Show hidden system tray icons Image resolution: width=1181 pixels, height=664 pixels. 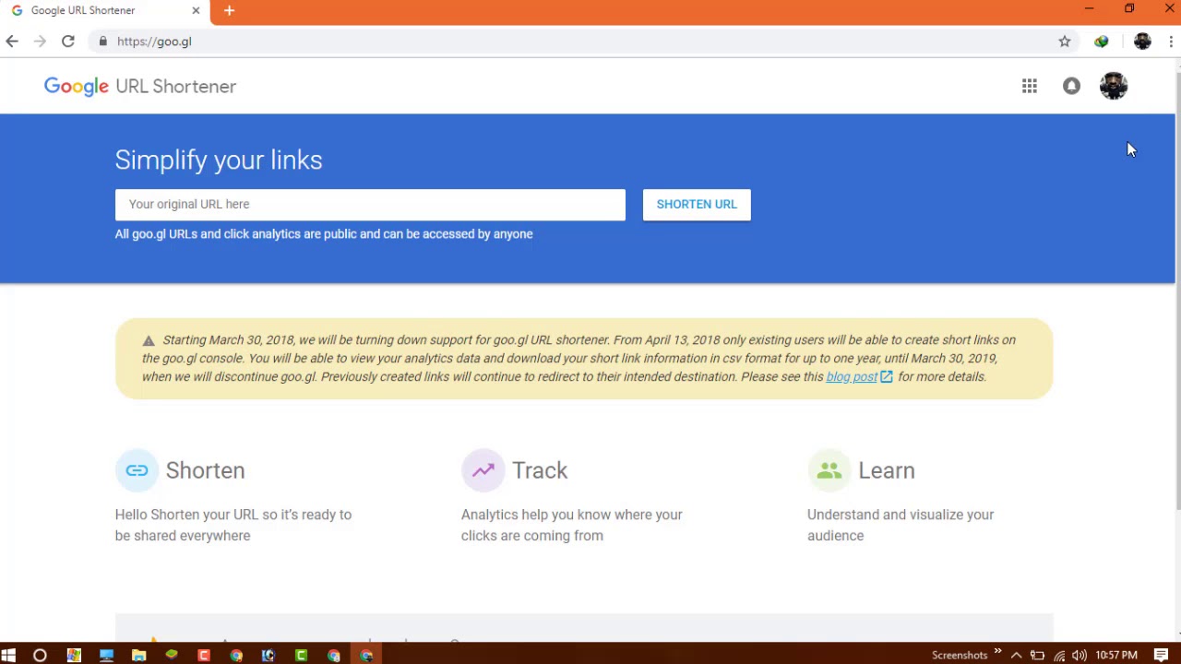[x=1016, y=656]
